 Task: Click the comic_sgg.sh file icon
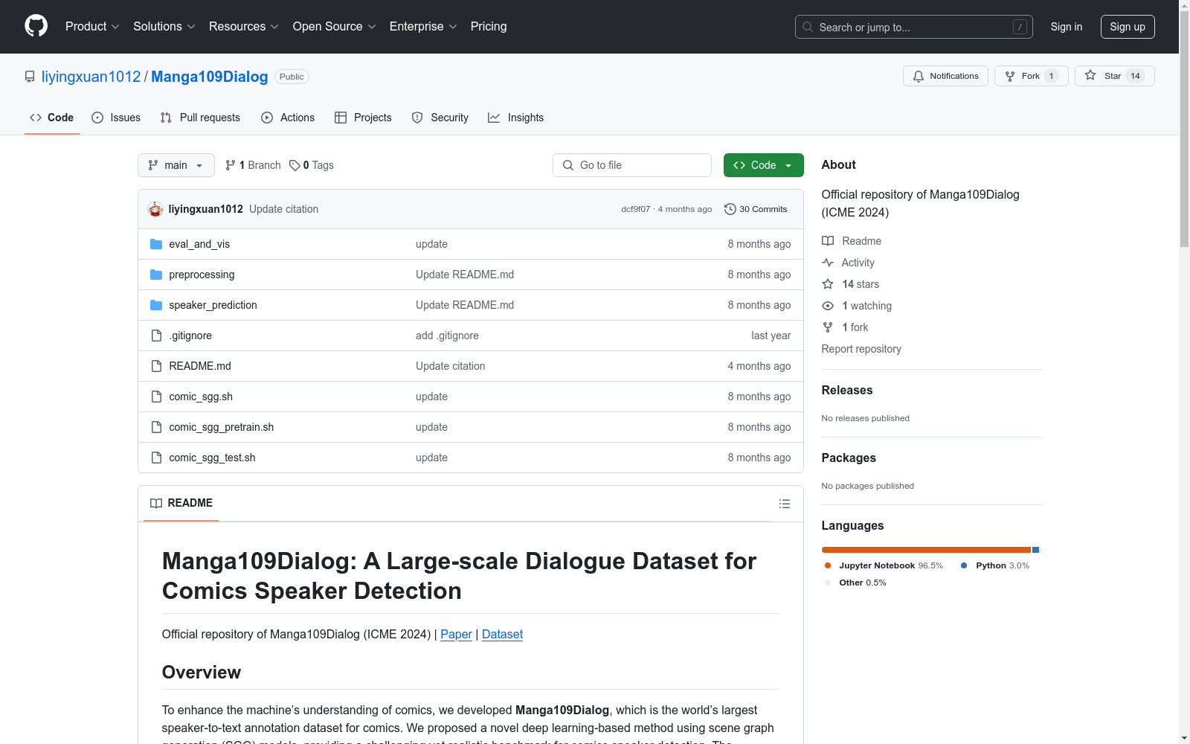[x=156, y=397]
